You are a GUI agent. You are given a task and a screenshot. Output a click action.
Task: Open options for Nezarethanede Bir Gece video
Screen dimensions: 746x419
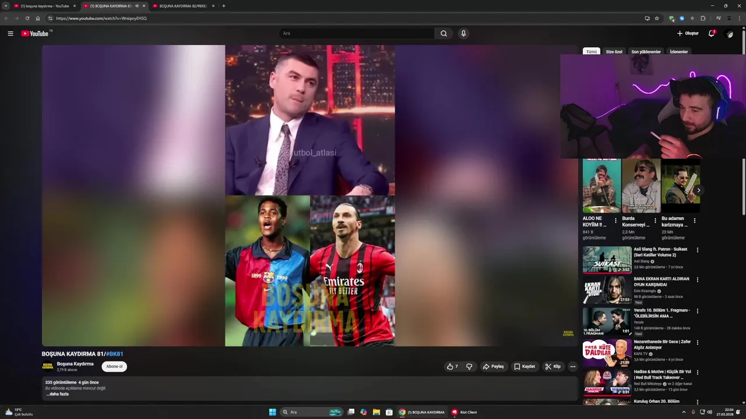tap(697, 343)
